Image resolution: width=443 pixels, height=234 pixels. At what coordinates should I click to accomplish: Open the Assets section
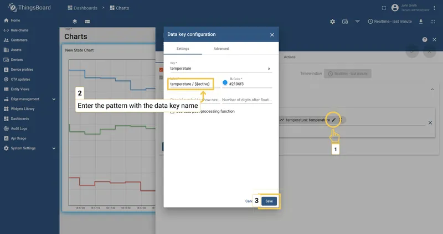16,50
